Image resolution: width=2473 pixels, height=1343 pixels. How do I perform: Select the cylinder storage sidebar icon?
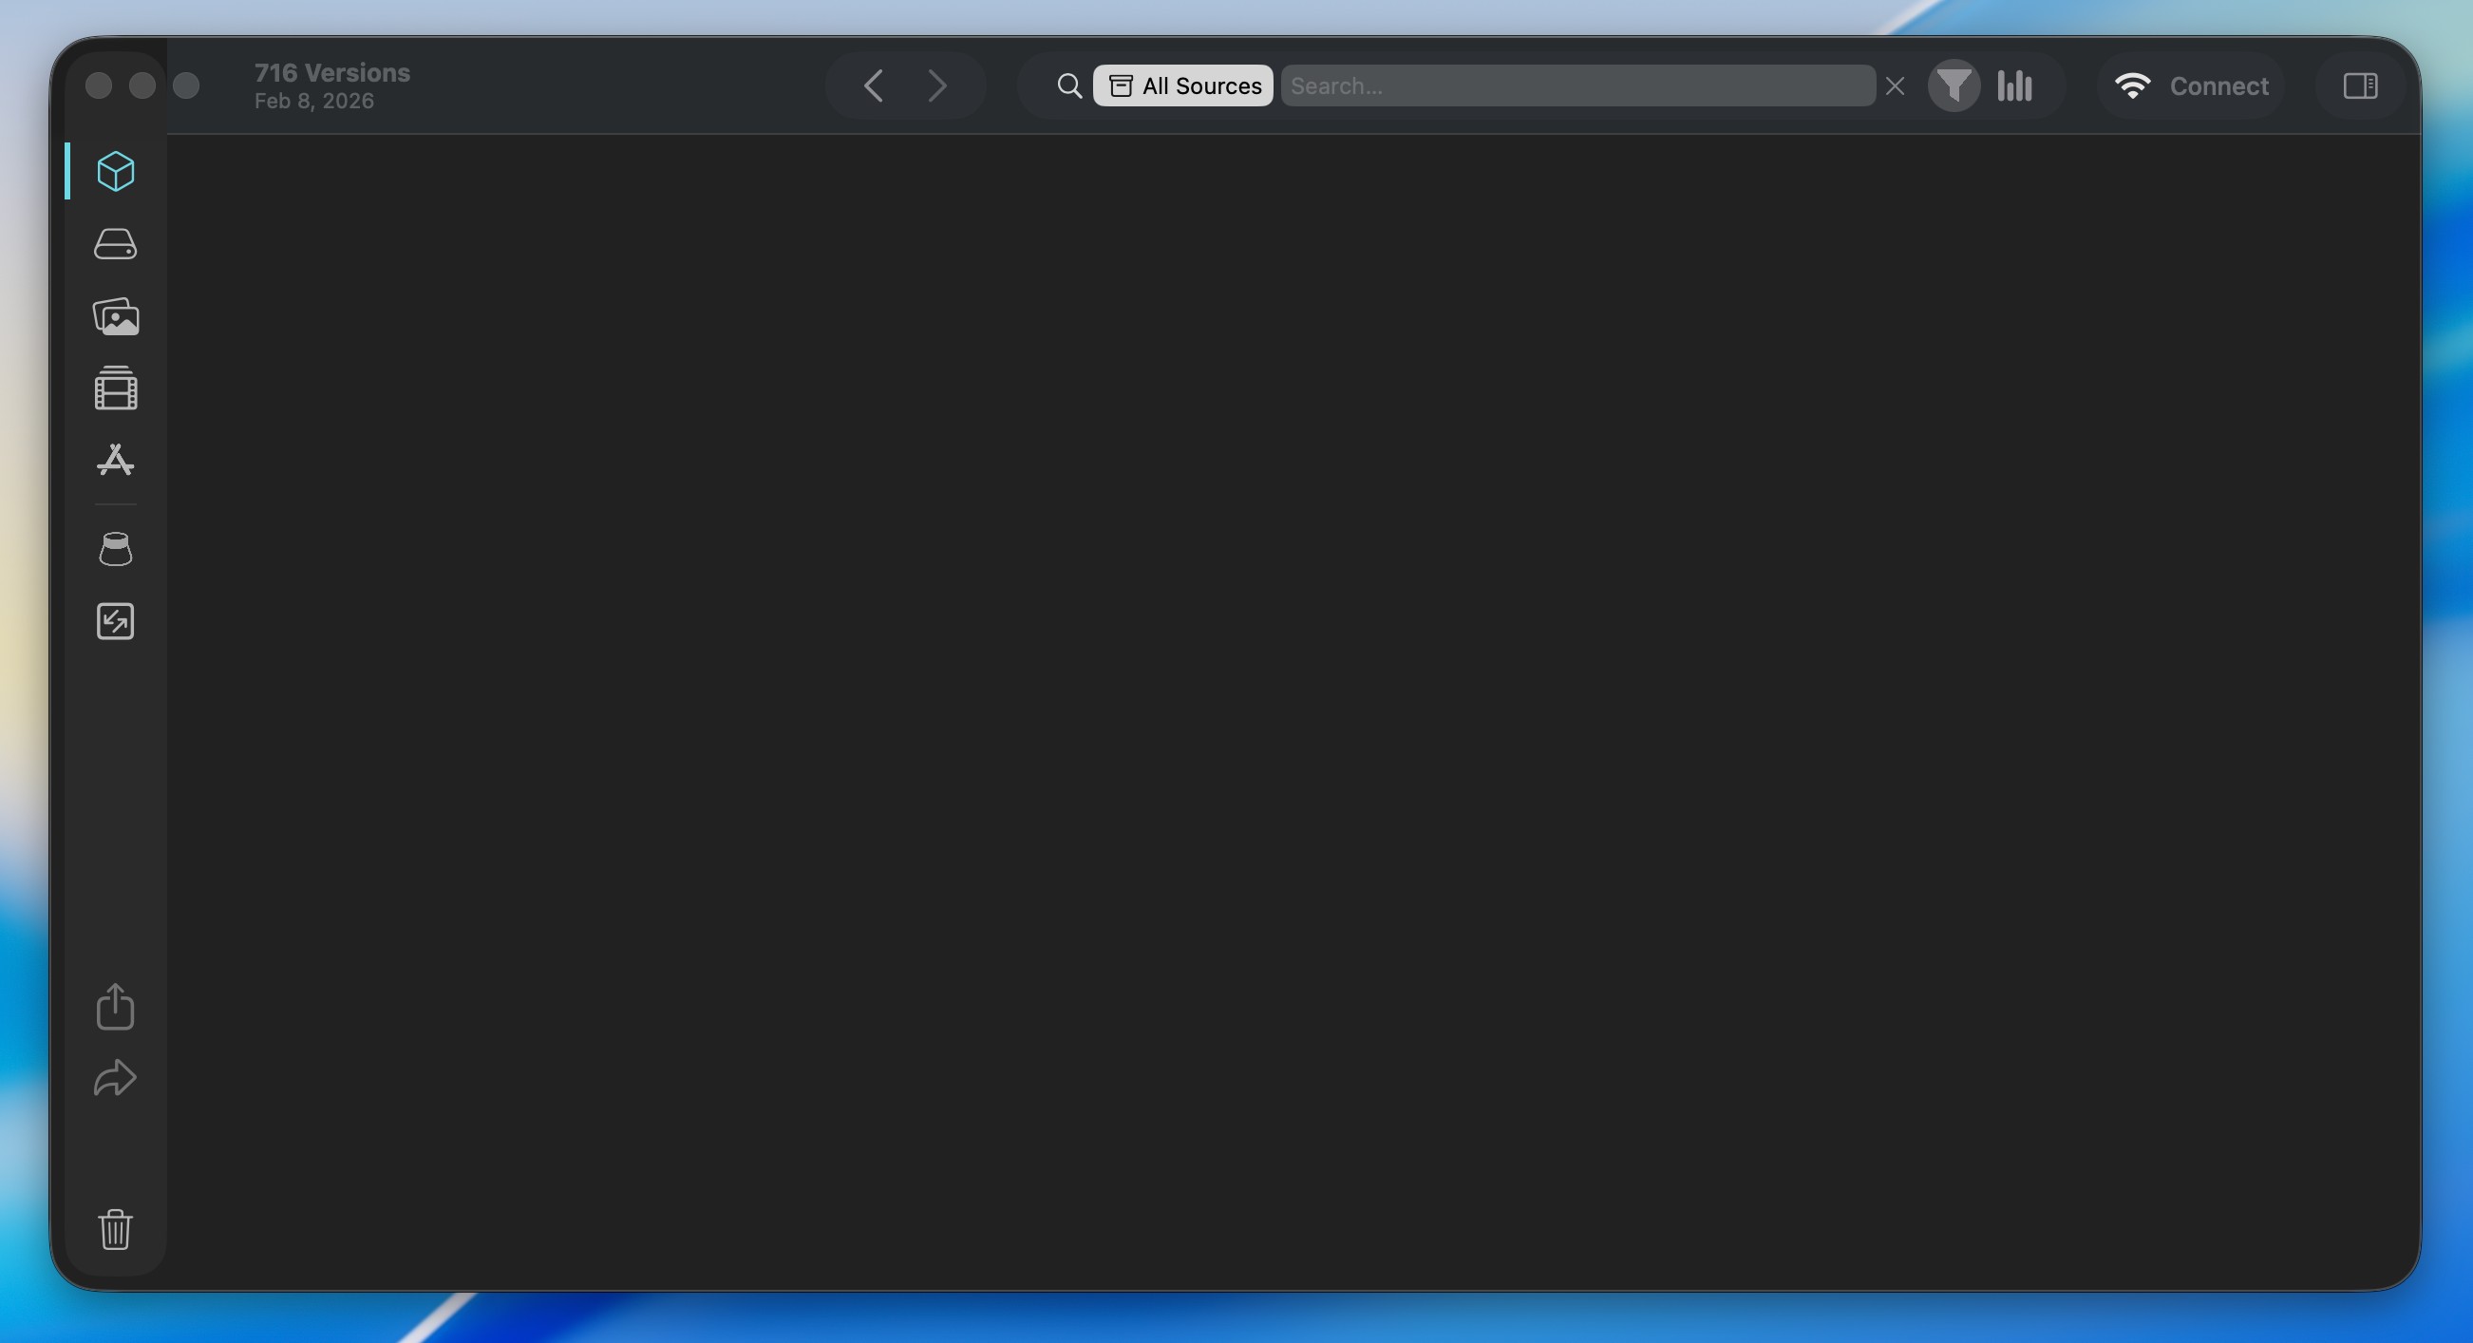115,549
